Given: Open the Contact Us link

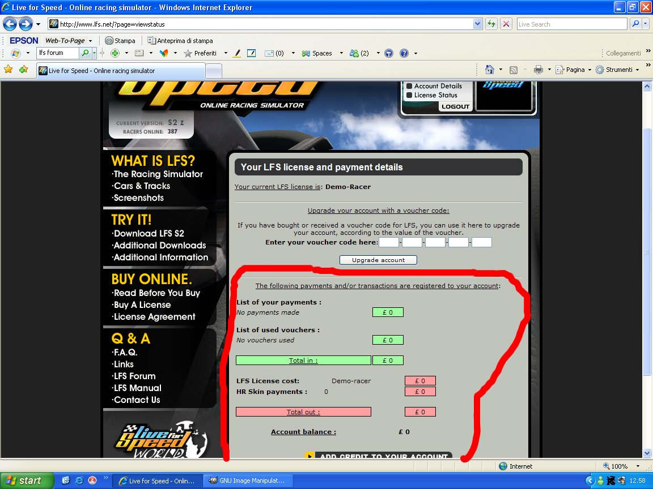Looking at the screenshot, I should point(136,400).
